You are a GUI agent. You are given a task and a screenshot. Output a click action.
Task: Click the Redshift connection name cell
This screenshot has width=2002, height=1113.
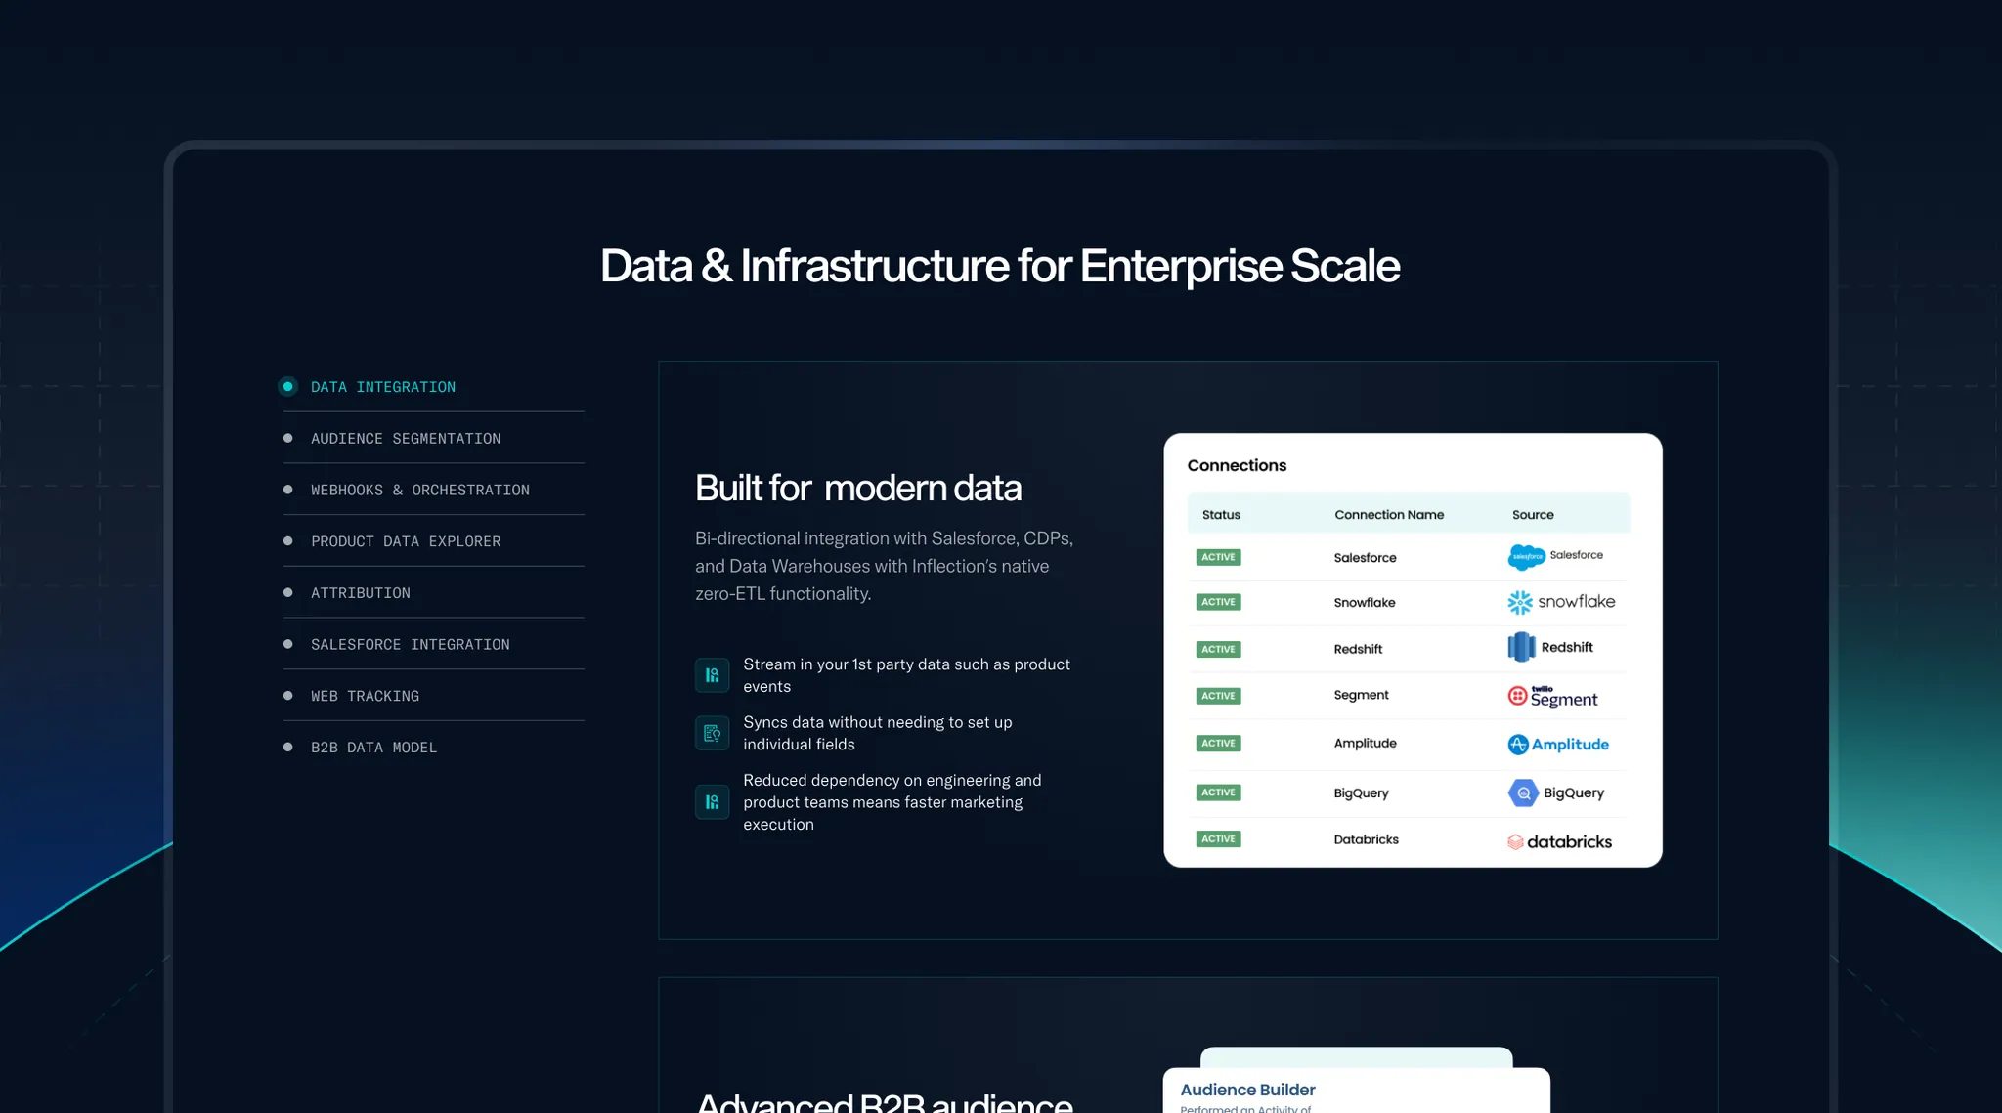coord(1358,649)
